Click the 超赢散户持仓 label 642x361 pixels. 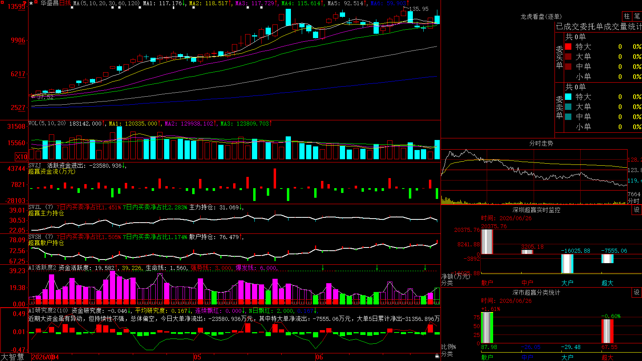(46, 243)
